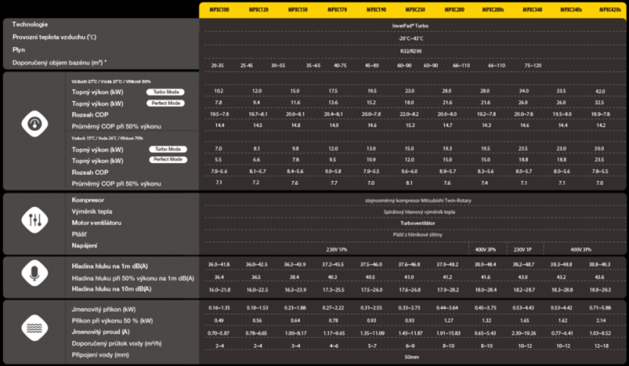
Task: Click the Technologie row label
Action: (x=30, y=24)
